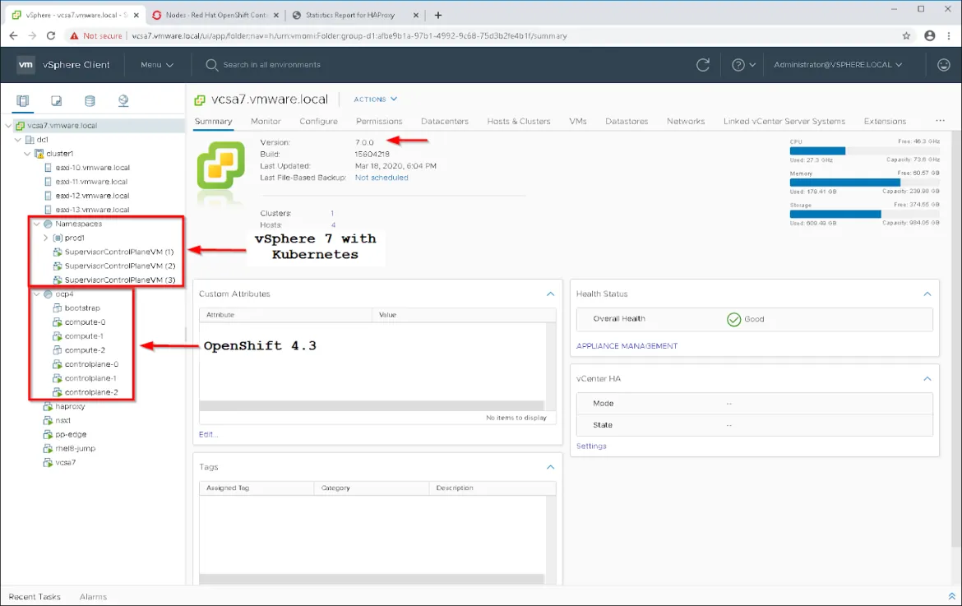Open the feedback smiley icon
962x606 pixels.
pos(946,64)
